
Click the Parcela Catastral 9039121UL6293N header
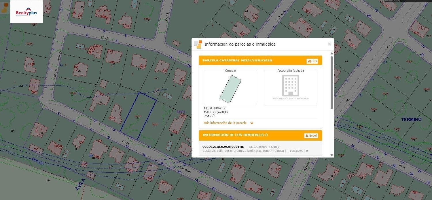tap(237, 61)
